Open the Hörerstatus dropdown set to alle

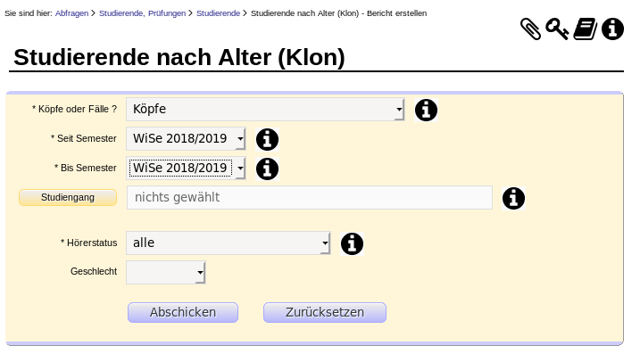229,243
